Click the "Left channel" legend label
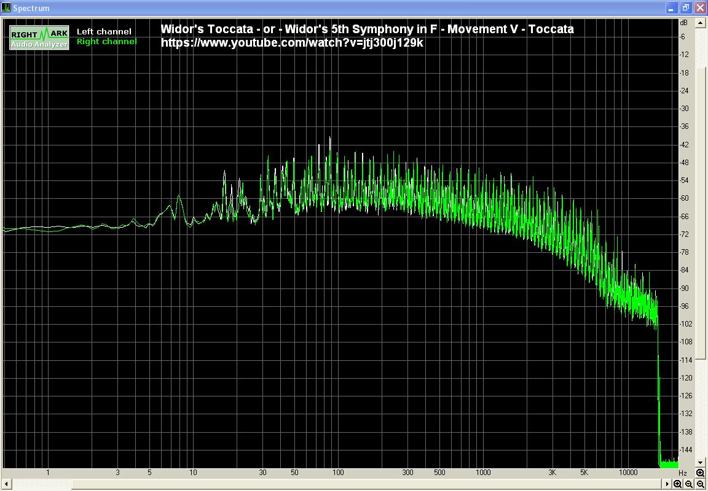The width and height of the screenshot is (708, 491). coord(104,31)
